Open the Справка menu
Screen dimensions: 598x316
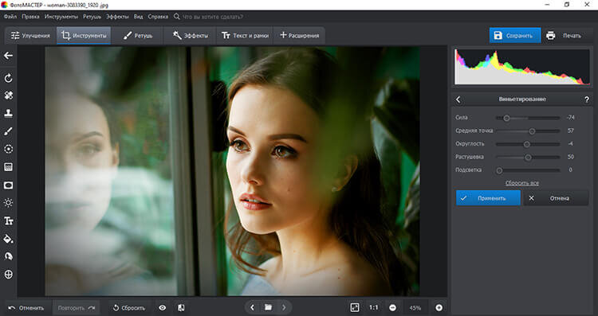pos(158,17)
